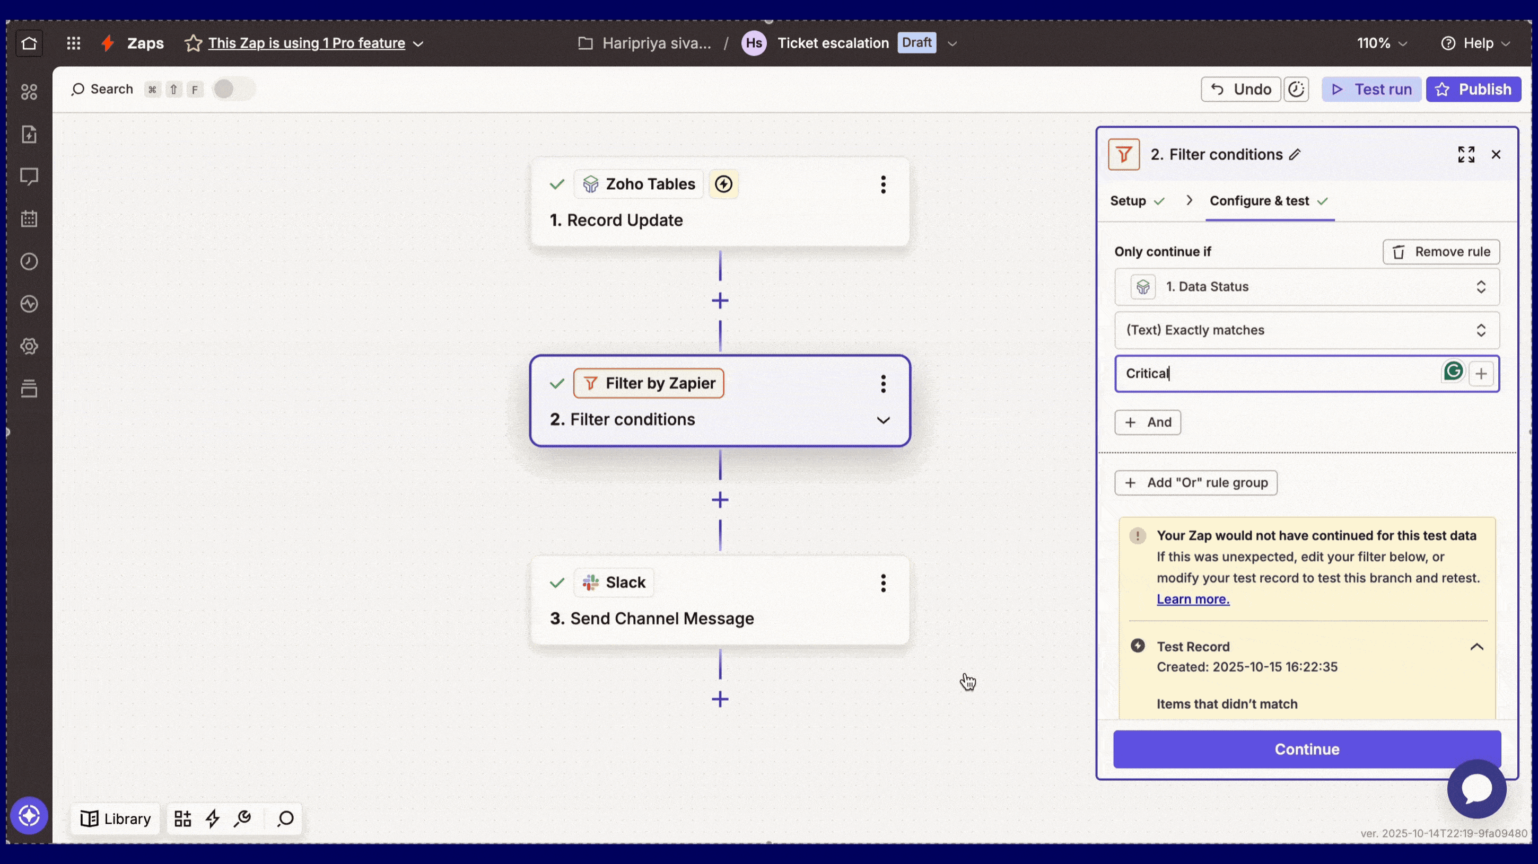Open the wrench tool in bottom toolbar

(x=243, y=818)
